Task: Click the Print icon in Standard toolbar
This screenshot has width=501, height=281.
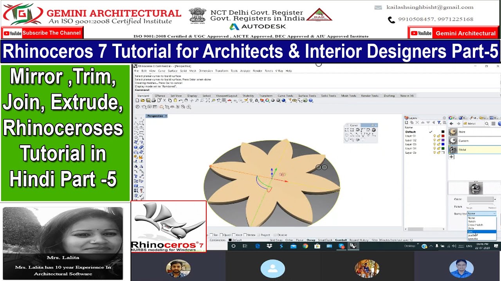Action: (153, 100)
